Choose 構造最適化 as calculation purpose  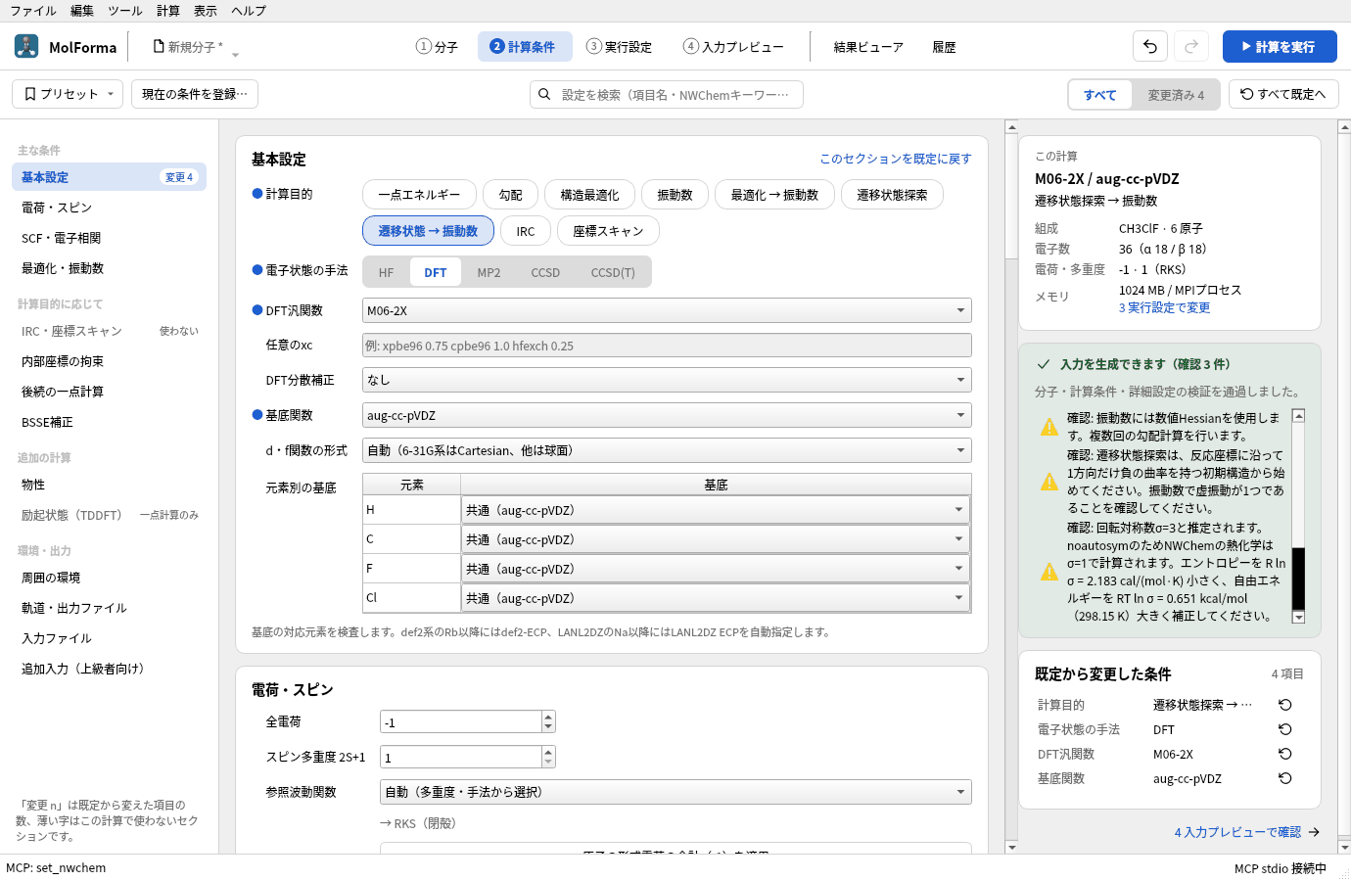click(x=589, y=195)
